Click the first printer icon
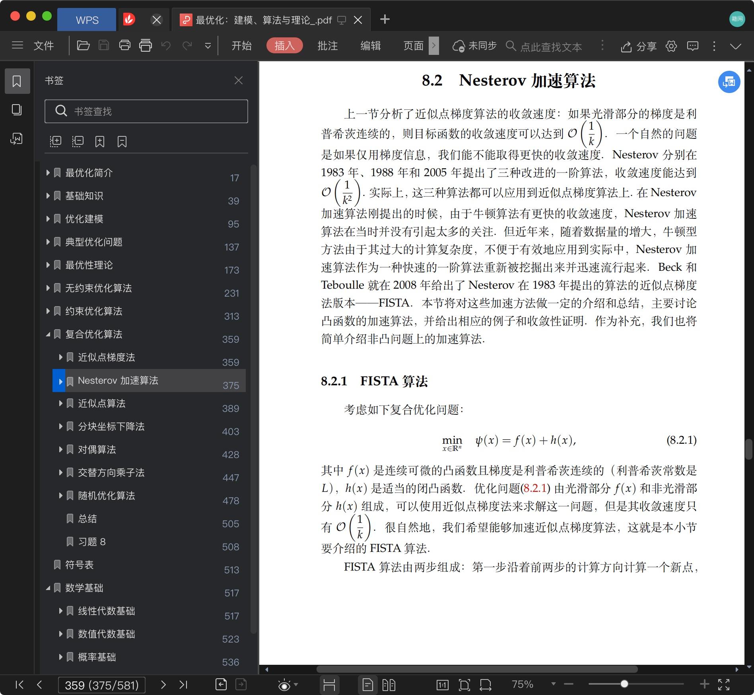The image size is (754, 695). (124, 45)
